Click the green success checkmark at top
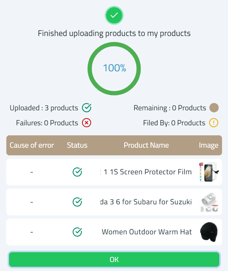228x271 pixels. pos(114,15)
